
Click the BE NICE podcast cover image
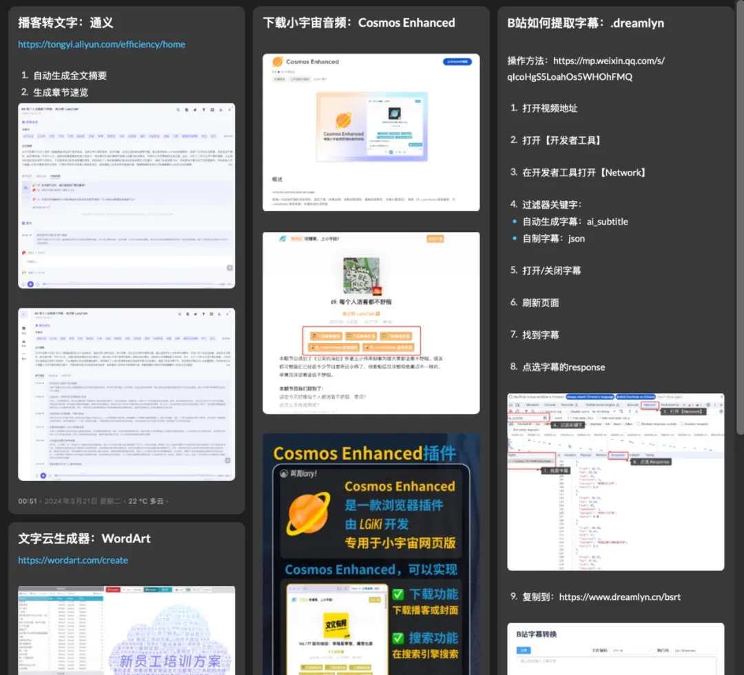(x=362, y=276)
